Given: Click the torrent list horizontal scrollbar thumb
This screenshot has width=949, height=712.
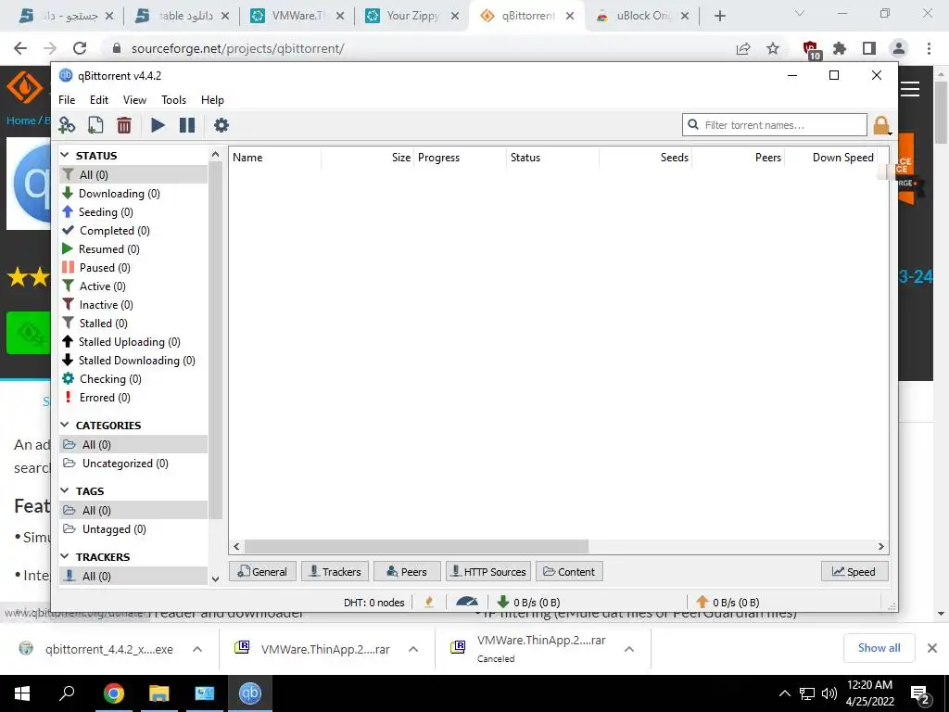Looking at the screenshot, I should pyautogui.click(x=416, y=546).
